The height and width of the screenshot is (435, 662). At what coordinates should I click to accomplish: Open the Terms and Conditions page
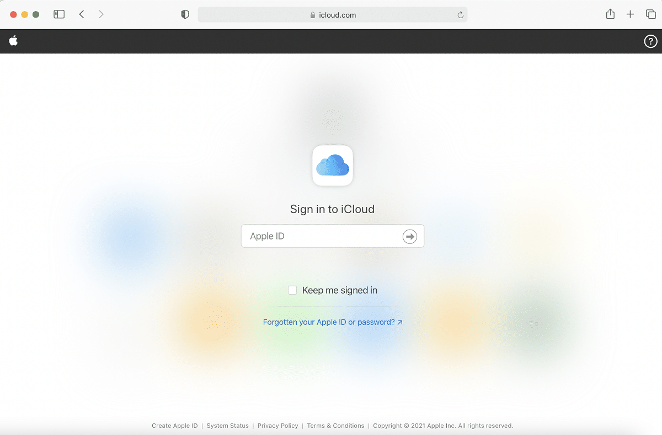tap(335, 425)
